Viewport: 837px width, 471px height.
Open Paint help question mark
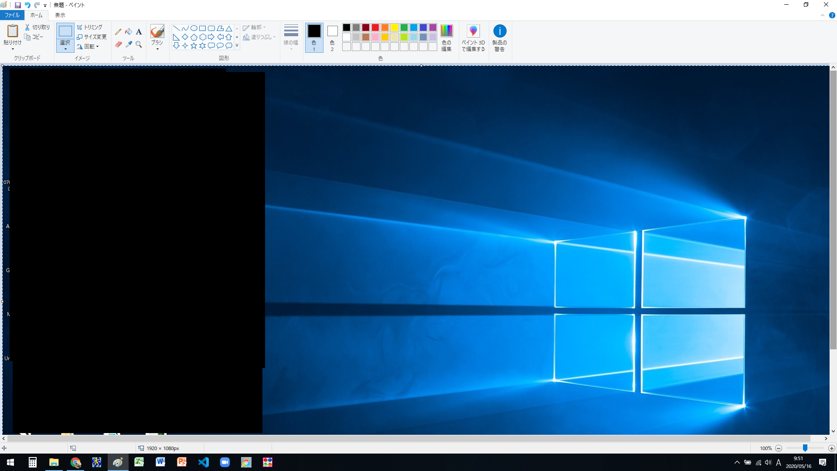coord(832,15)
